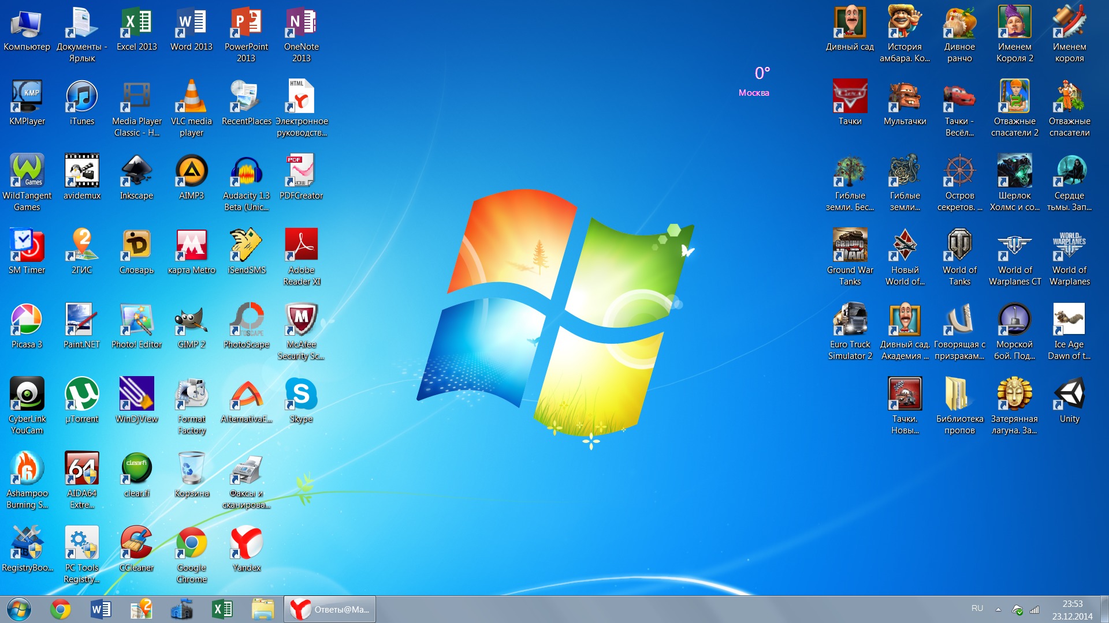
Task: Open KMPlayer media player
Action: (27, 99)
